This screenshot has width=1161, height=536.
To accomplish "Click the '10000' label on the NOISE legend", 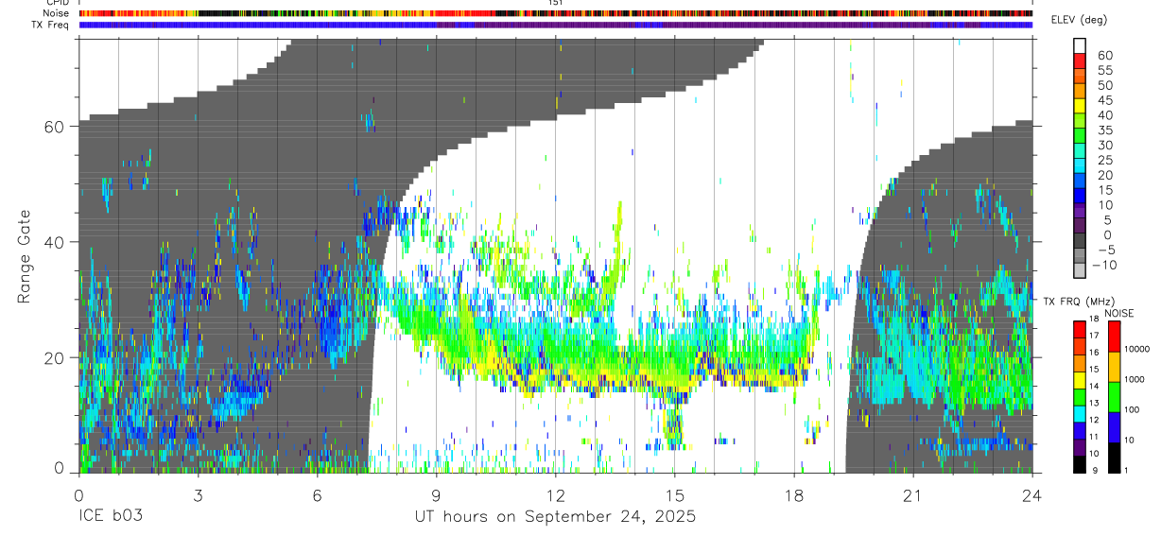I will coord(1136,348).
